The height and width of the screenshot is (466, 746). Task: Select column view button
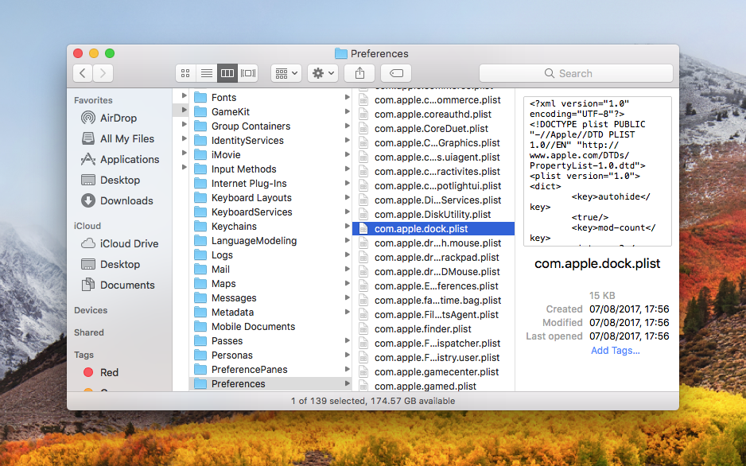[x=227, y=73]
